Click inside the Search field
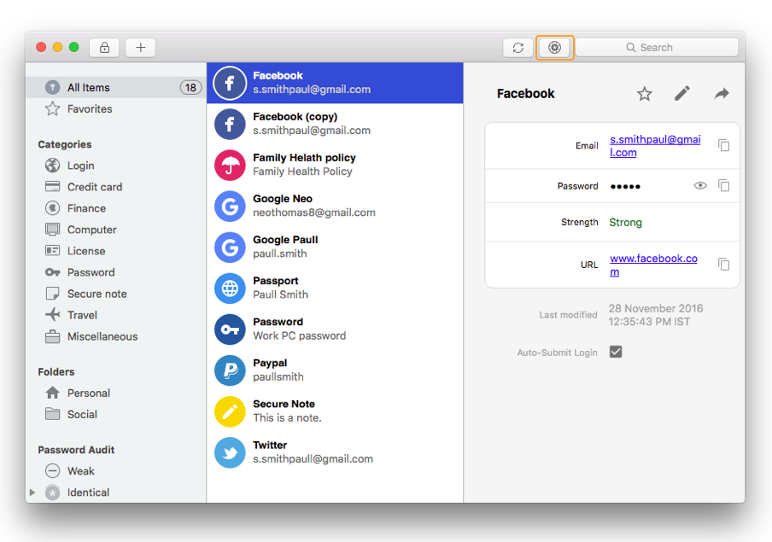Image resolution: width=772 pixels, height=542 pixels. coord(658,47)
